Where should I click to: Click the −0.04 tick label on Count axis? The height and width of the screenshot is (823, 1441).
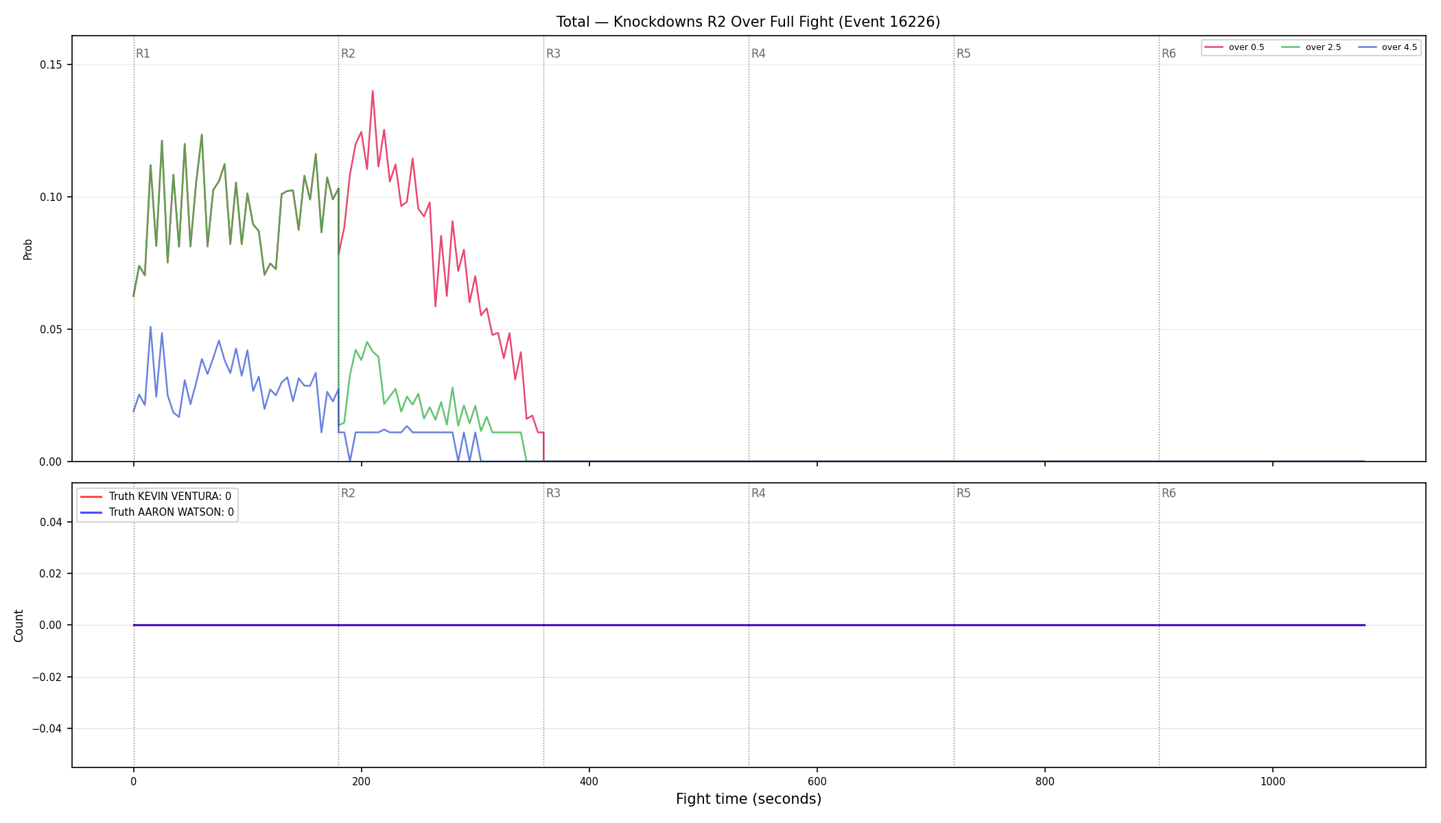point(47,729)
